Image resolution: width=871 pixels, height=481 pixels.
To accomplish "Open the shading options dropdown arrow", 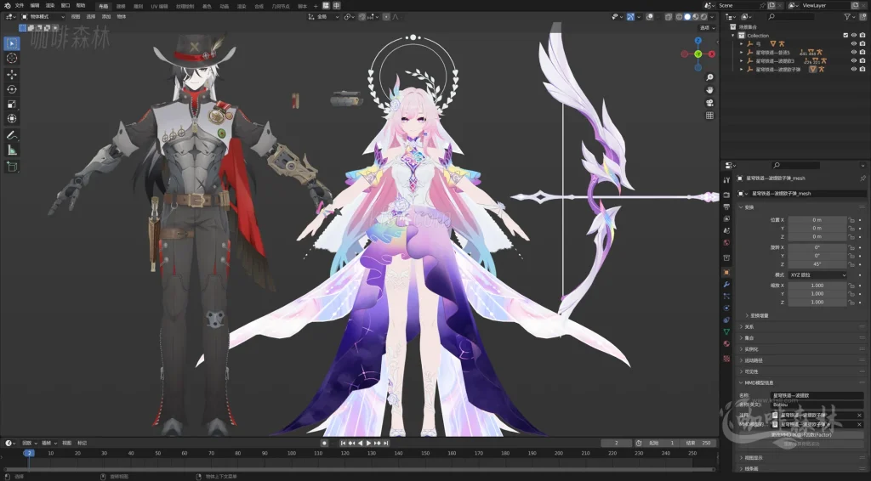I will (x=712, y=17).
